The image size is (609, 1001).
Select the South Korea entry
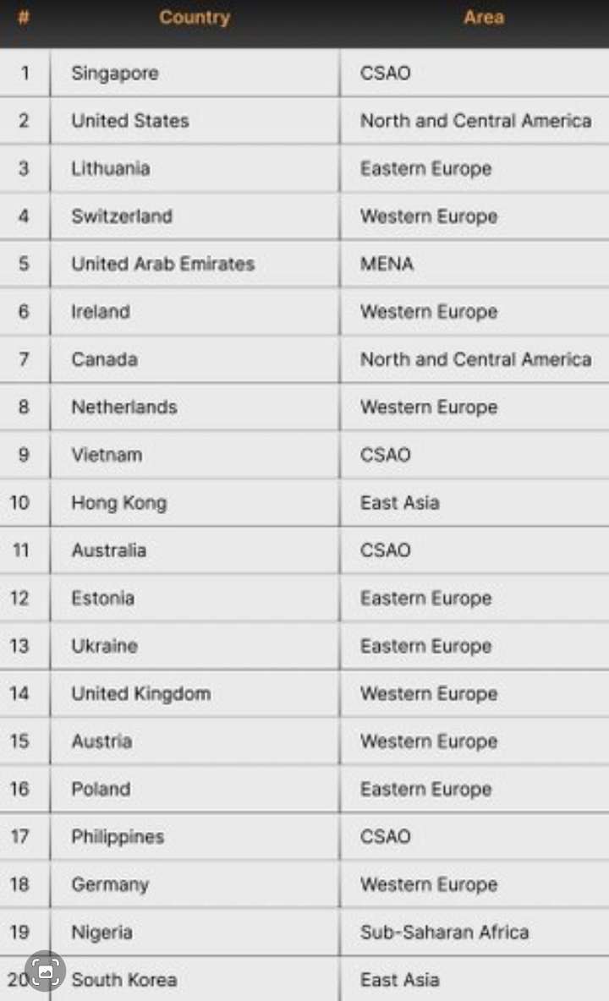(124, 981)
